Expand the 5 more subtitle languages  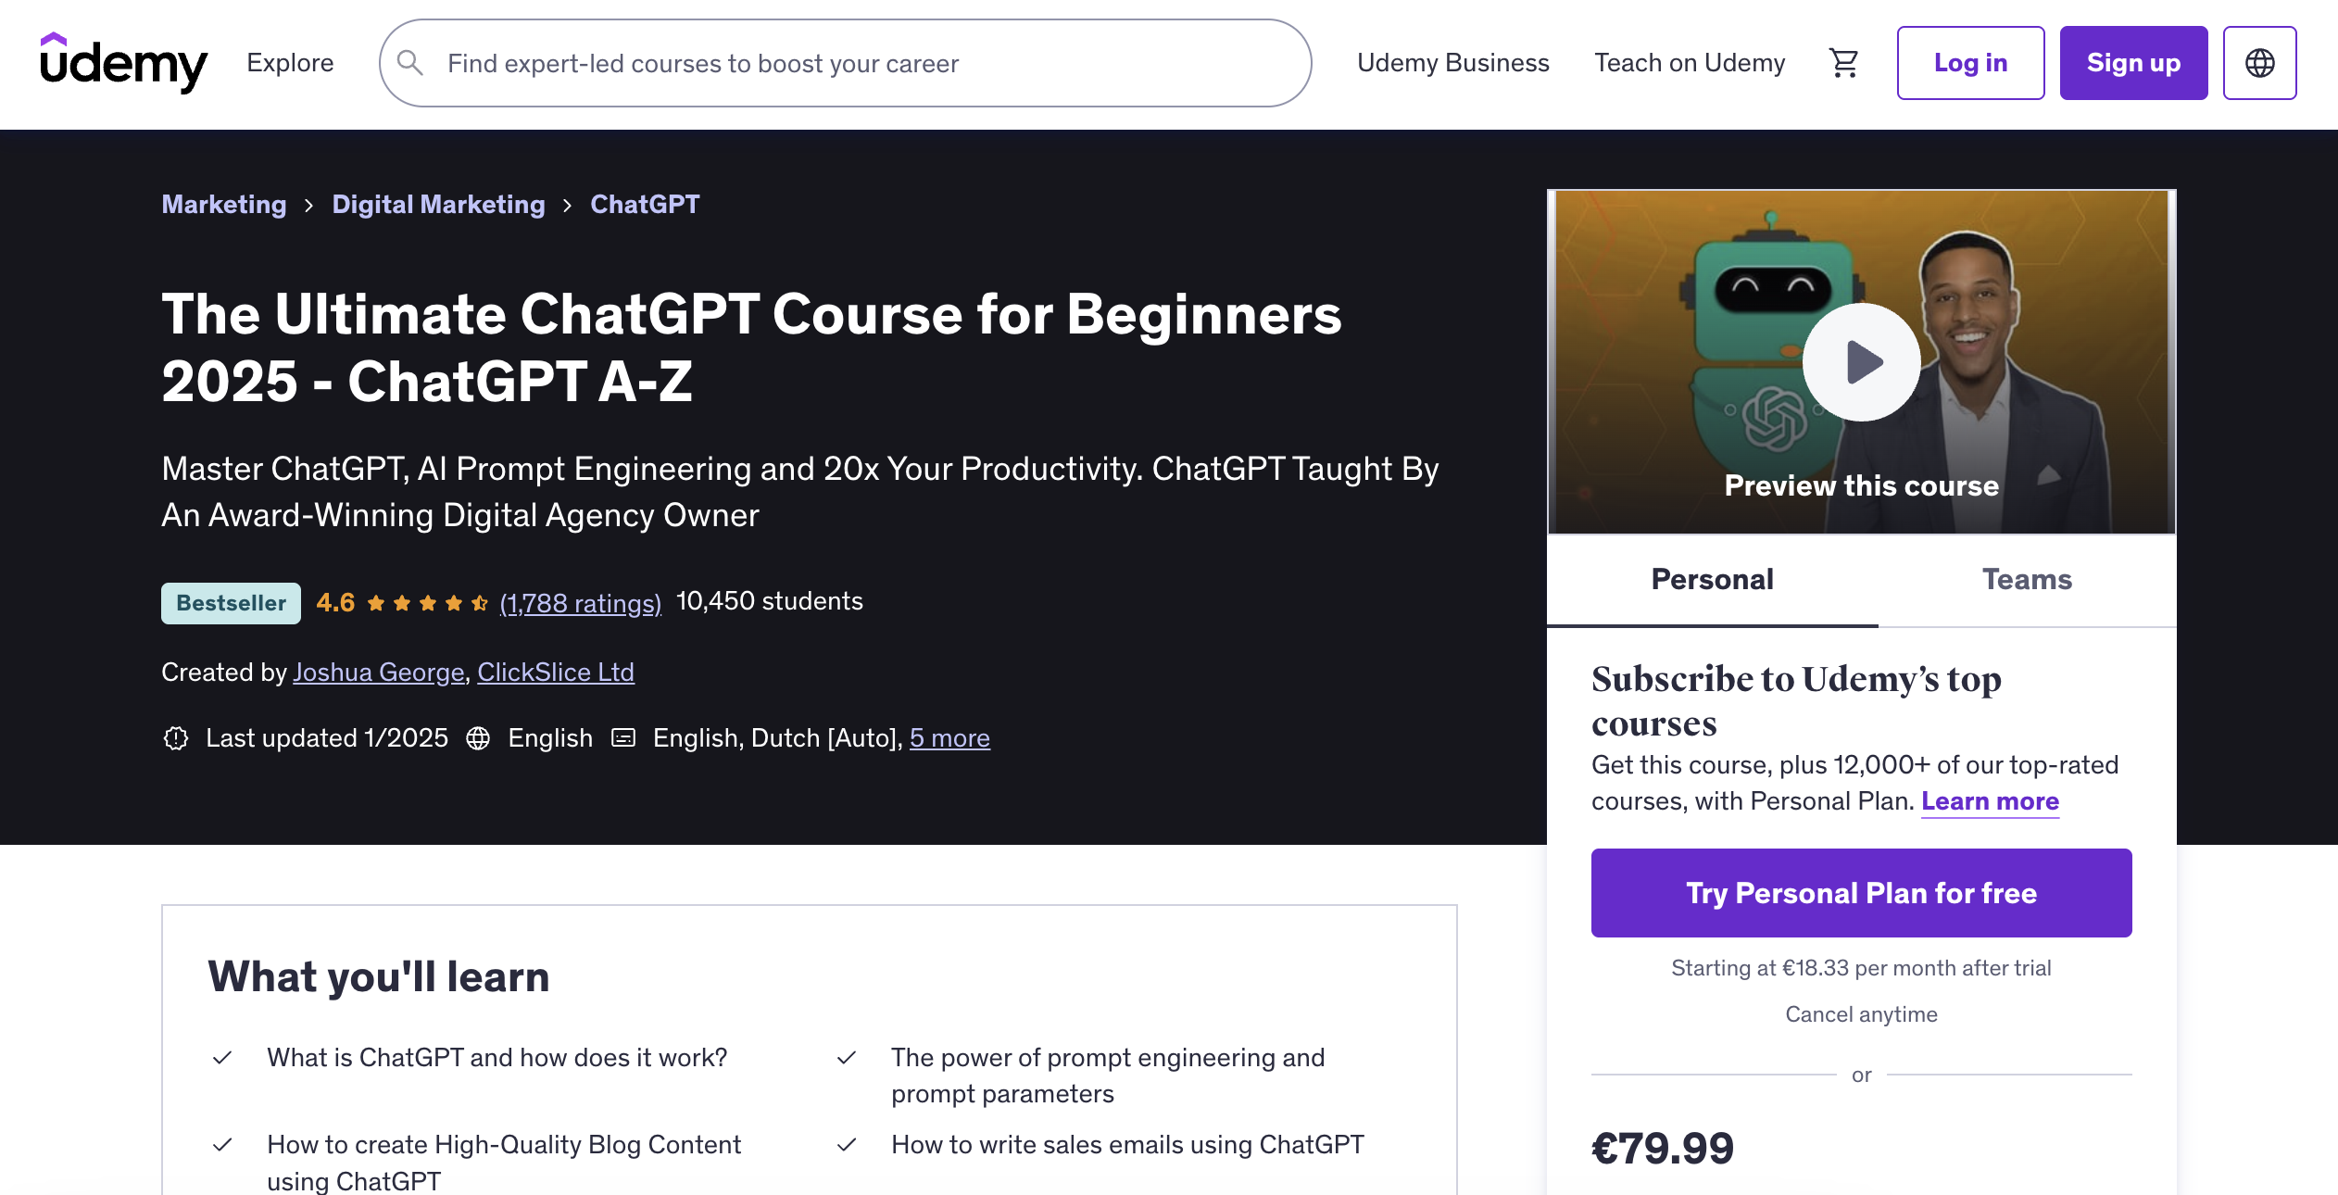(x=949, y=737)
